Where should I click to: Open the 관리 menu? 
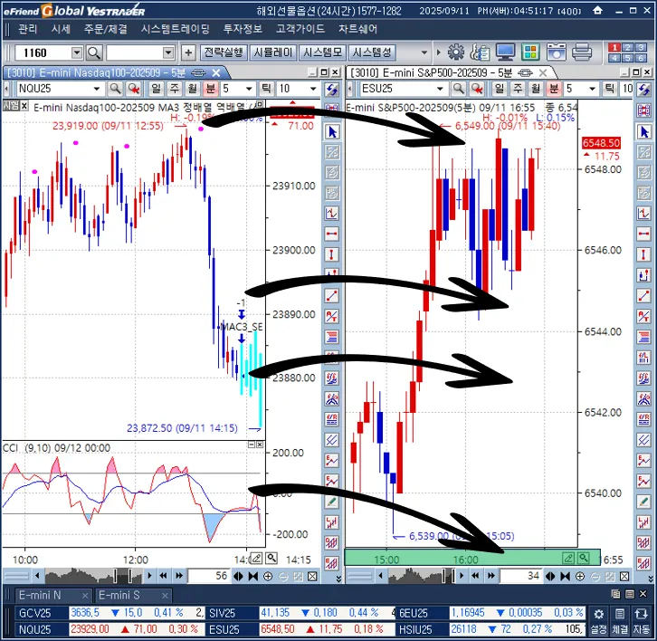click(x=28, y=29)
